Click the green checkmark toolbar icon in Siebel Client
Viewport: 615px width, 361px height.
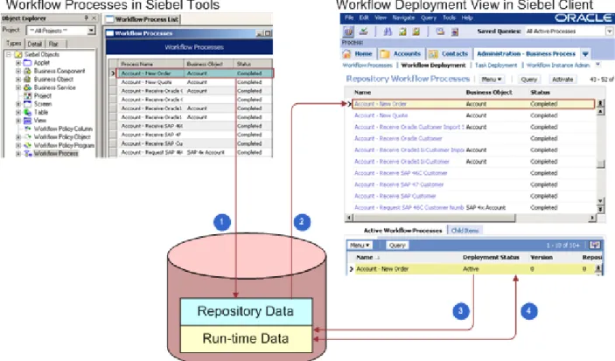pos(364,31)
